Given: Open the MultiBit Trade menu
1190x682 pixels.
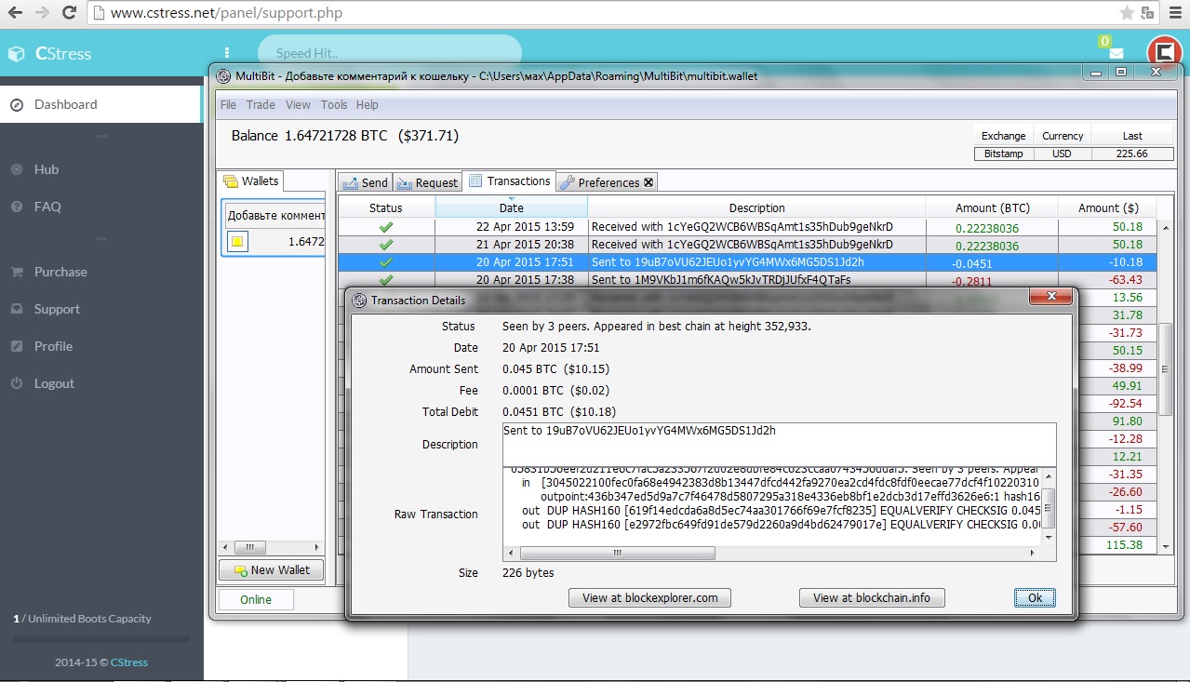Looking at the screenshot, I should (261, 105).
